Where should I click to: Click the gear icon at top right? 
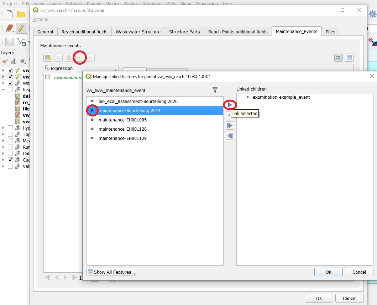[x=372, y=15]
